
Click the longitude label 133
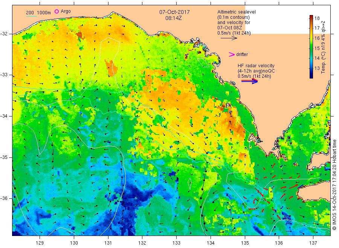point(176,243)
